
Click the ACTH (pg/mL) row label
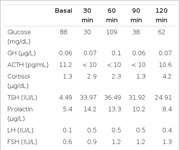click(28, 65)
